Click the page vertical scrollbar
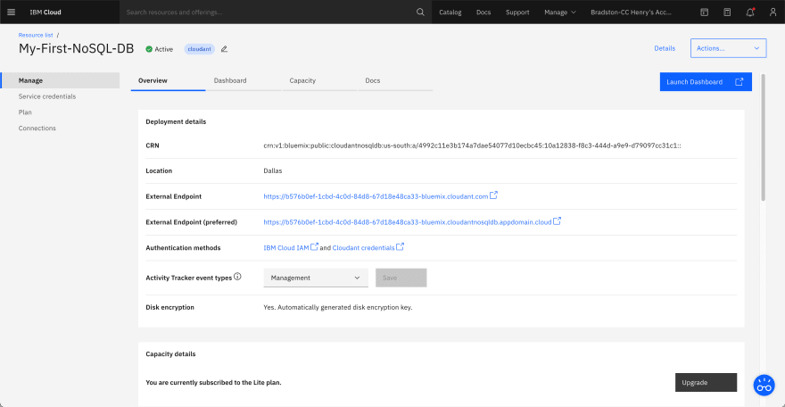 tap(763, 137)
